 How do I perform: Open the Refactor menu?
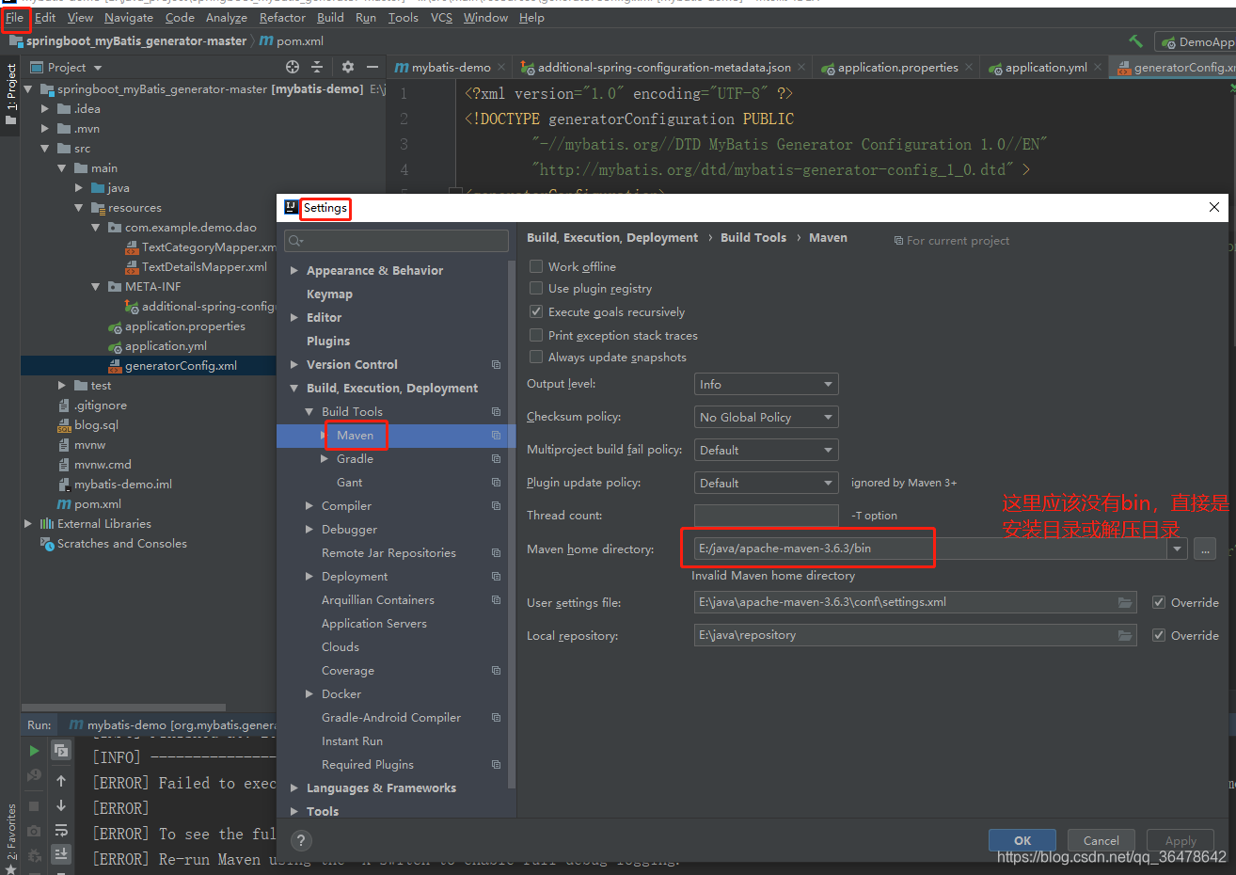point(282,17)
